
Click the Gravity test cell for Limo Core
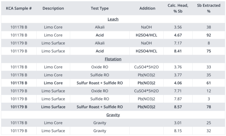pos(100,123)
